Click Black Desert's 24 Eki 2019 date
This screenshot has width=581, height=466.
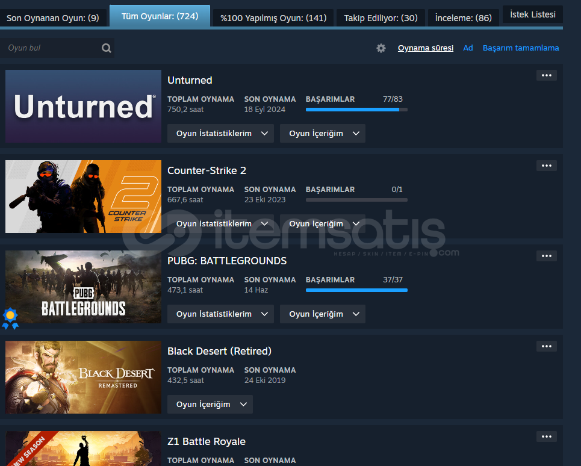point(265,381)
